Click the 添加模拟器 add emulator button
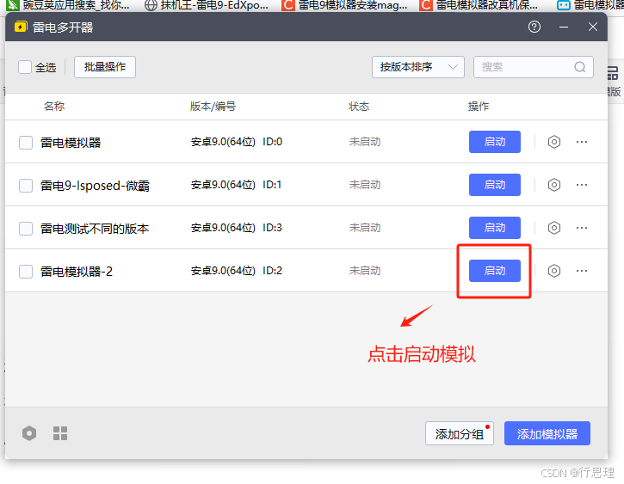This screenshot has height=484, width=624. tap(547, 433)
